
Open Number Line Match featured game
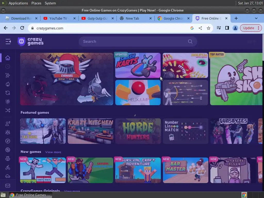click(x=185, y=131)
